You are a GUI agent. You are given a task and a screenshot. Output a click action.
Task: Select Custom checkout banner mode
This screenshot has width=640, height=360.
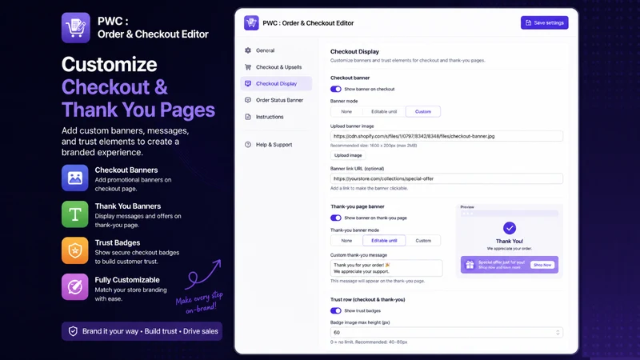(423, 111)
